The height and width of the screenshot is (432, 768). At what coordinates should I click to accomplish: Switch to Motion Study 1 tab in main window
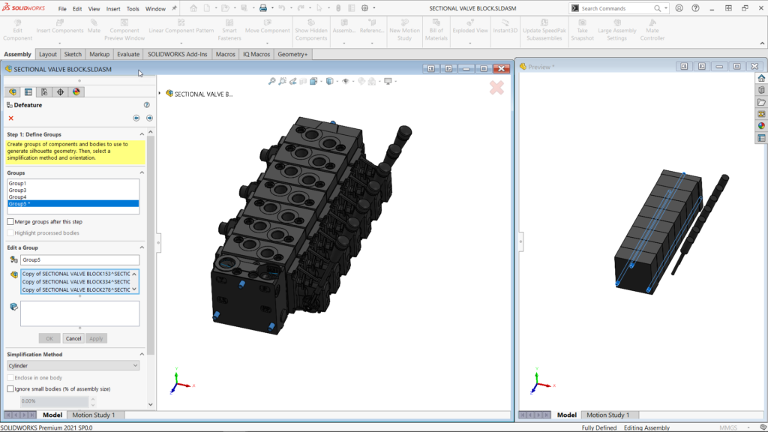click(94, 415)
